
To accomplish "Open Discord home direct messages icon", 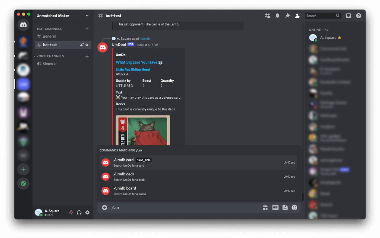I will pyautogui.click(x=23, y=25).
